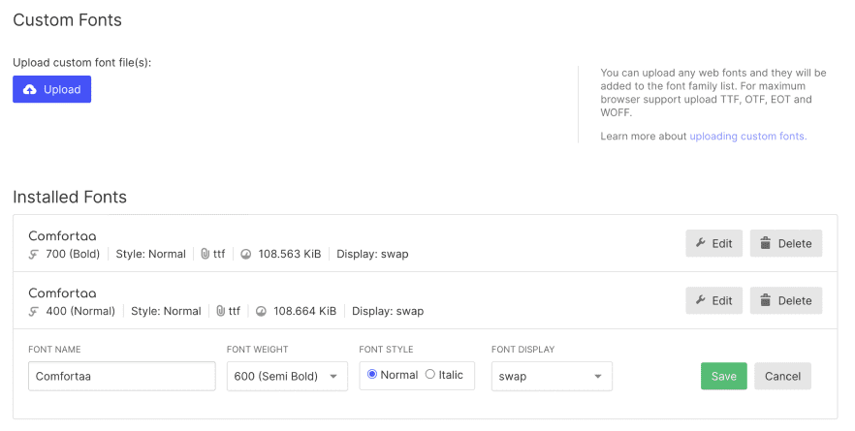
Task: Click the size icon next to 108.664 KiB
Action: tap(261, 312)
